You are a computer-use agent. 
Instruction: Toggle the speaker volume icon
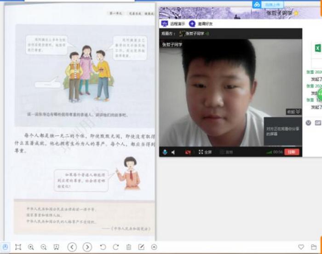(173, 152)
